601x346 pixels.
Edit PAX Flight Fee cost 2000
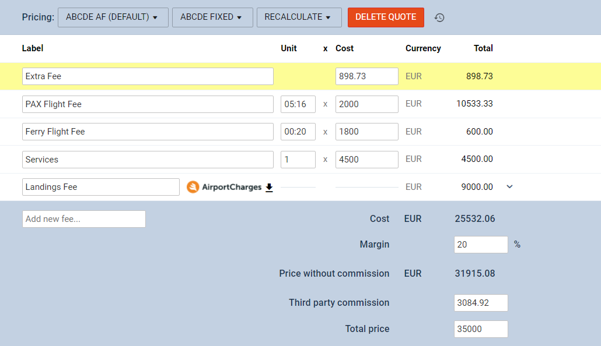coord(367,104)
